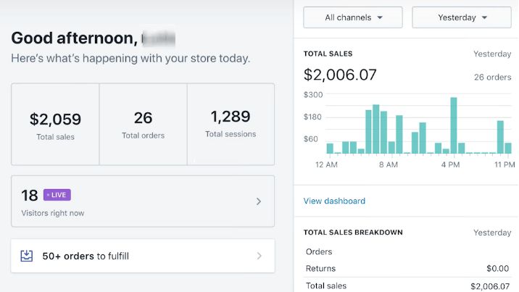Click the 18 visitors count
Image resolution: width=519 pixels, height=292 pixels.
30,195
